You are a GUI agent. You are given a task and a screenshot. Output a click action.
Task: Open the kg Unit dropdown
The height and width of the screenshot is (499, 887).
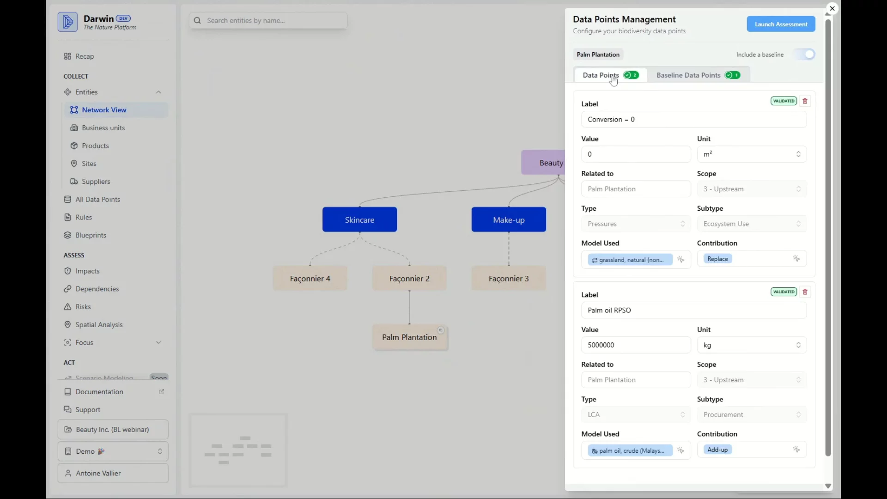[x=751, y=345]
